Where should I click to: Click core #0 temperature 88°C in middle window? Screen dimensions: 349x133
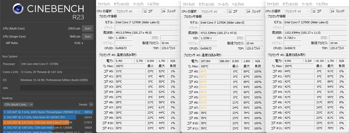coord(215,71)
